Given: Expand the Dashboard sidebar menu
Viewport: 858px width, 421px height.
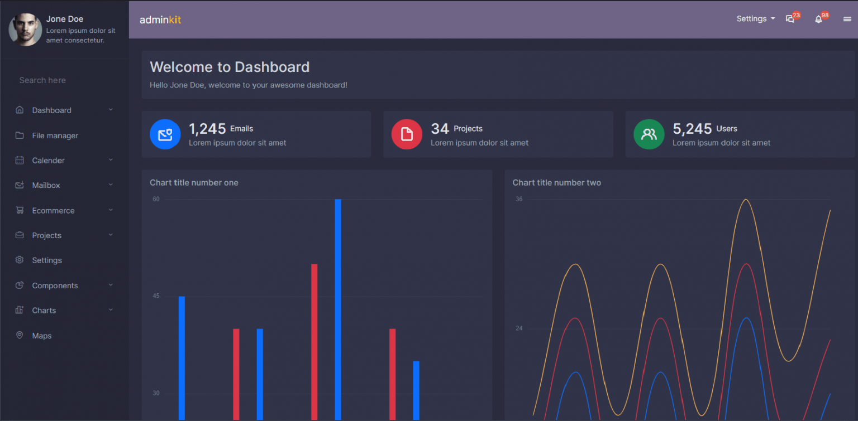Looking at the screenshot, I should 110,110.
